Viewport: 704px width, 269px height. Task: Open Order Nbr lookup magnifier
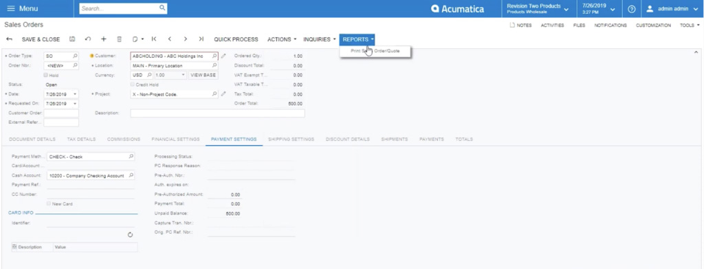click(75, 65)
